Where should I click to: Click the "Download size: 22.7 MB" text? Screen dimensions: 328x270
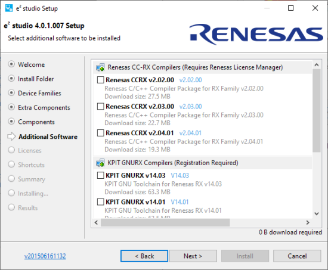tap(137, 123)
